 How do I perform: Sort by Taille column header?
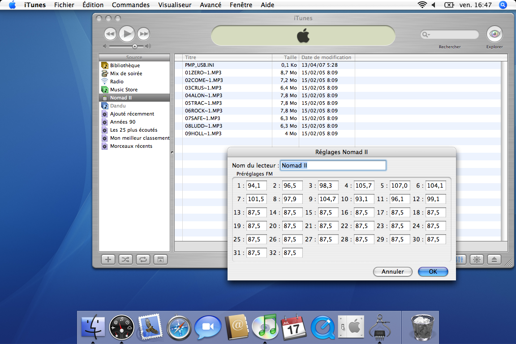[x=285, y=57]
